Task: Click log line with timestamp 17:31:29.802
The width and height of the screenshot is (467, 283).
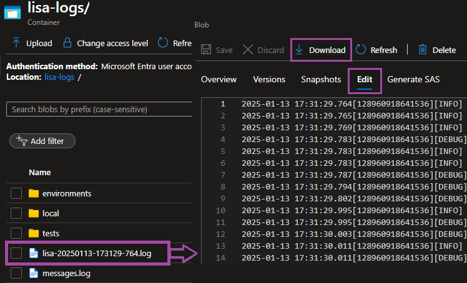Action: point(354,199)
